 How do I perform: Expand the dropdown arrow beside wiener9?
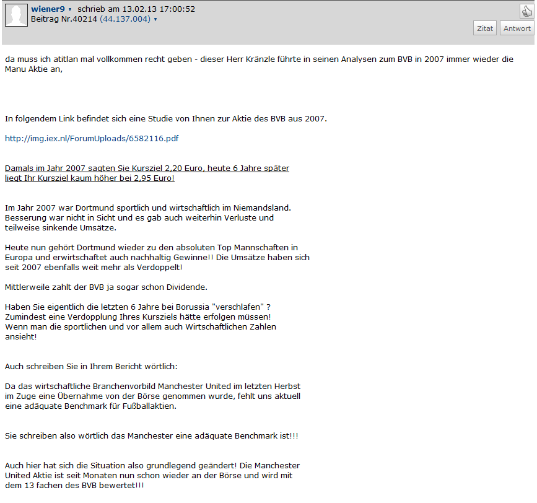tap(70, 9)
